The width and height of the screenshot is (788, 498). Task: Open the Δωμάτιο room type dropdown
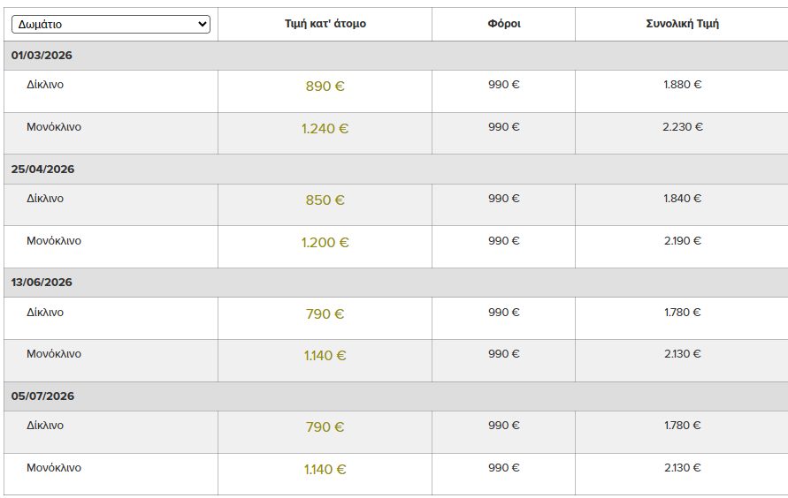(x=111, y=24)
